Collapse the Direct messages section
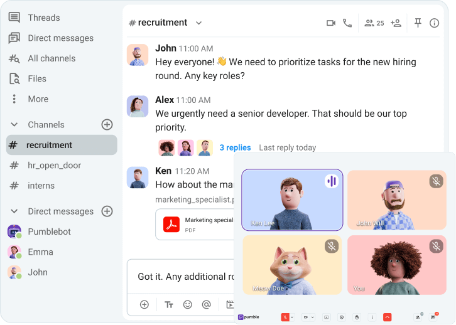 coord(14,211)
